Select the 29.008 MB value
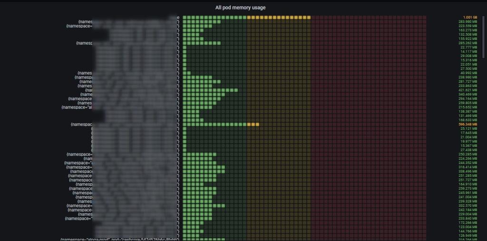 [x=468, y=56]
